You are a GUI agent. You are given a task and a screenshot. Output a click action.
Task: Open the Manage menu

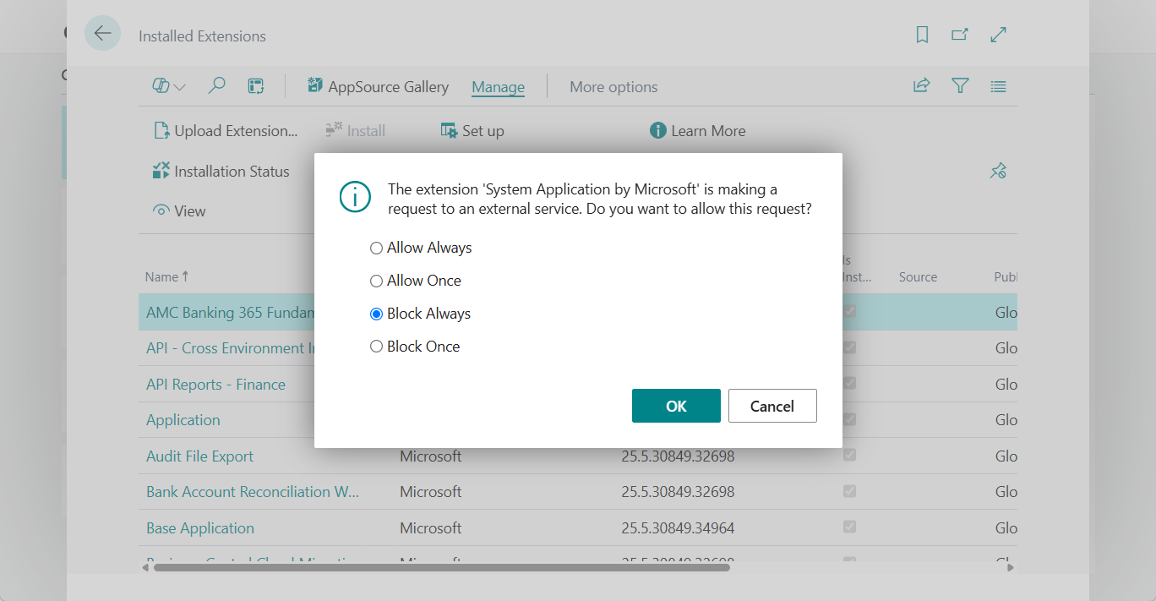click(498, 86)
